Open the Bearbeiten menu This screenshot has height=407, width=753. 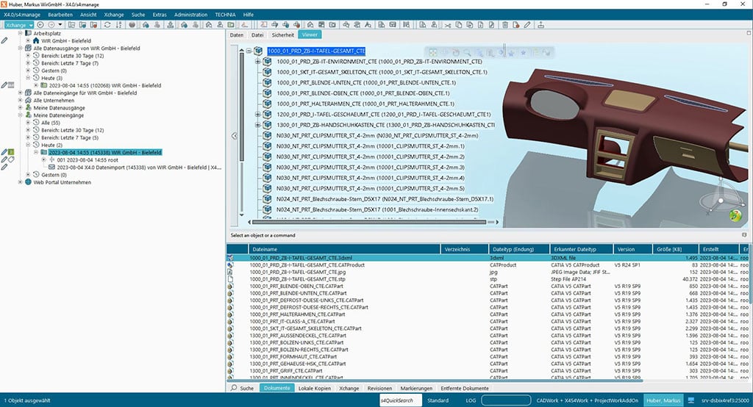pyautogui.click(x=60, y=15)
